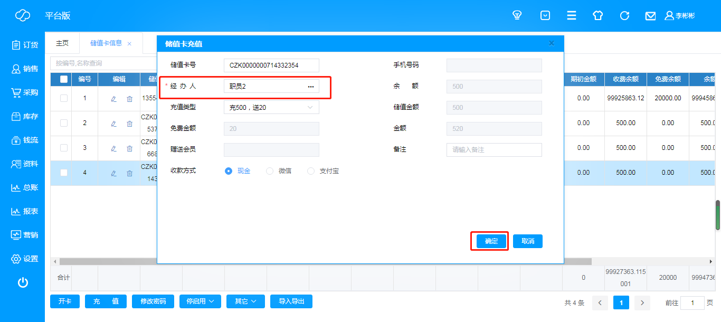
Task: Close the 储值卡信息 tab
Action: 129,44
